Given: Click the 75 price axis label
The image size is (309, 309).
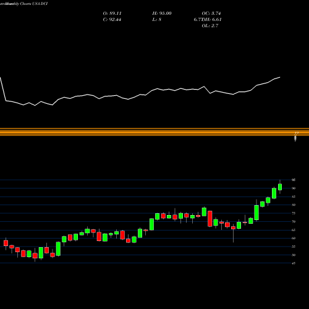Looking at the screenshot, I should (294, 213).
